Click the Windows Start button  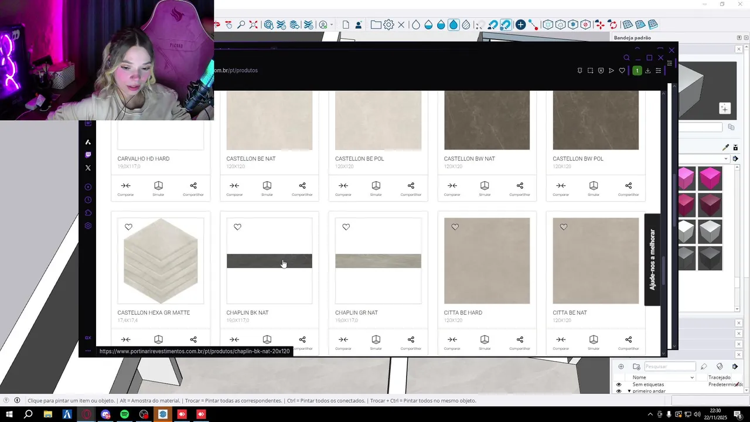click(9, 414)
